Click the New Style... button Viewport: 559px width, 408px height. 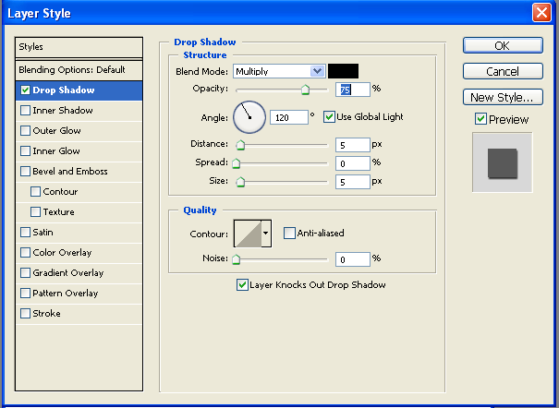coord(502,97)
